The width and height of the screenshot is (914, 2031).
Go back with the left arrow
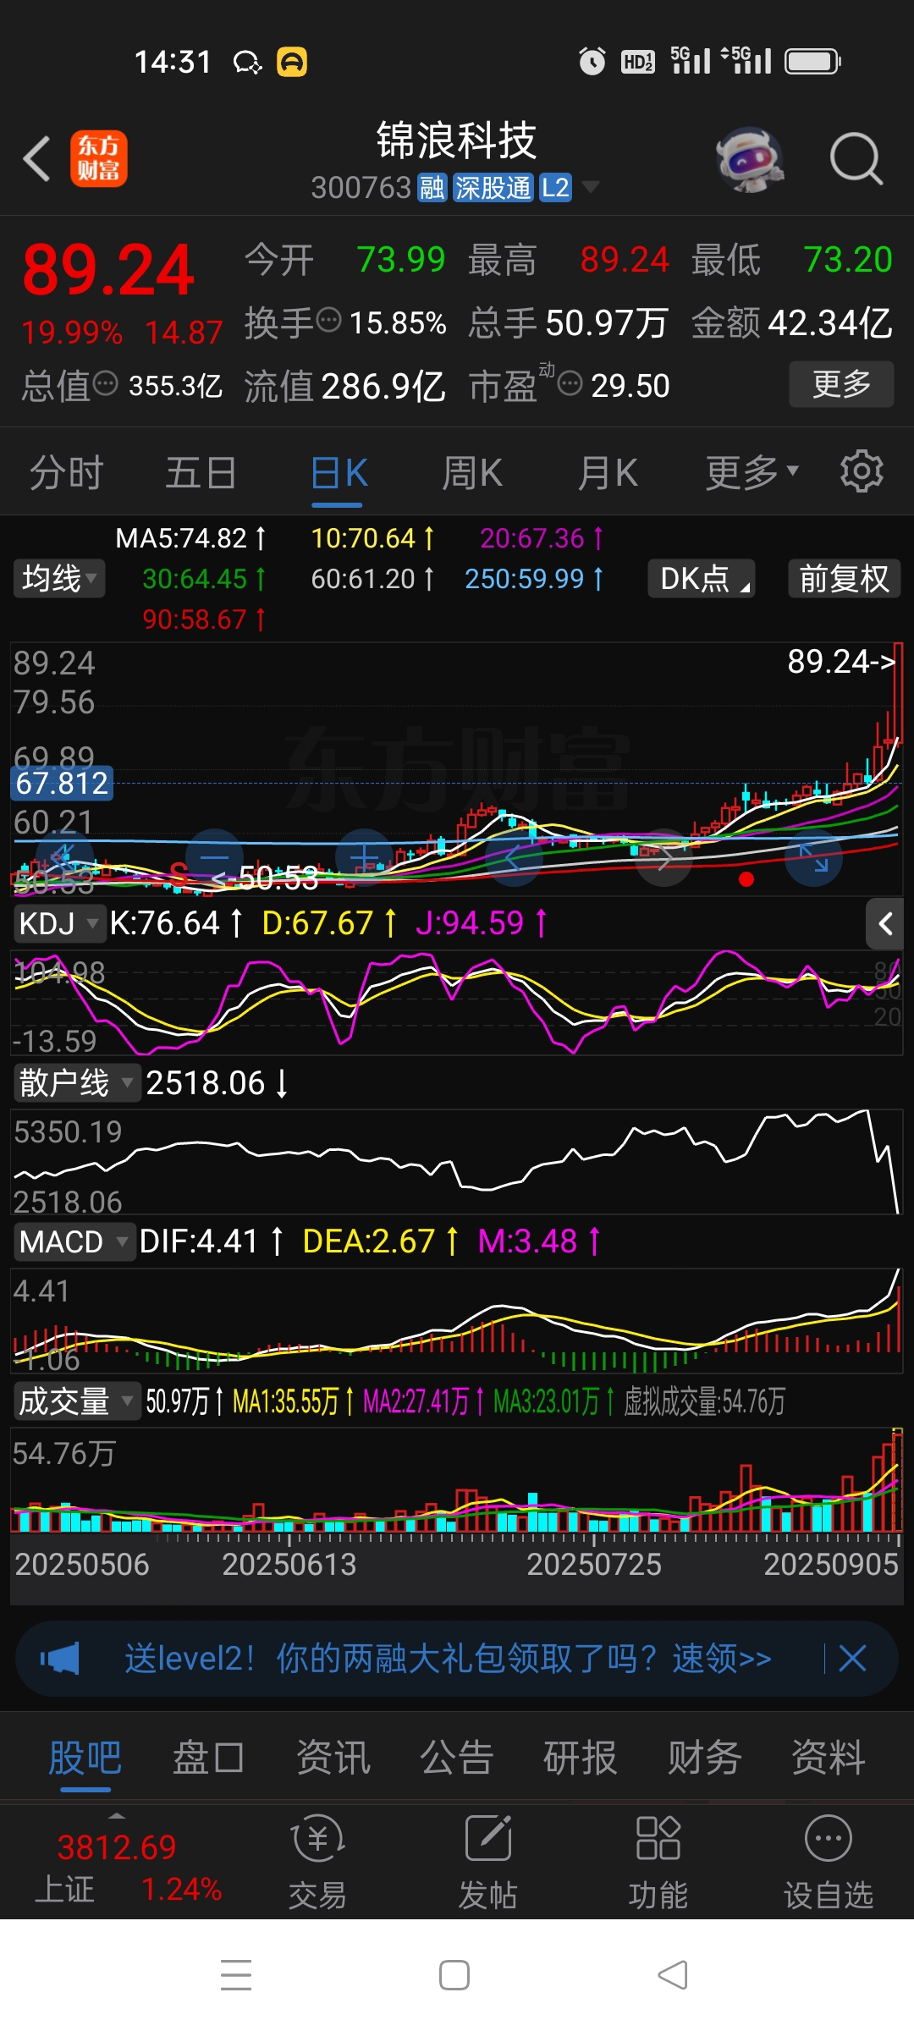click(x=37, y=158)
